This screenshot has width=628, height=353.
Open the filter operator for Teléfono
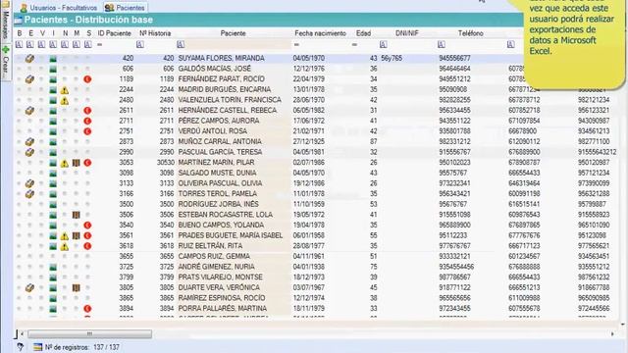pyautogui.click(x=442, y=45)
